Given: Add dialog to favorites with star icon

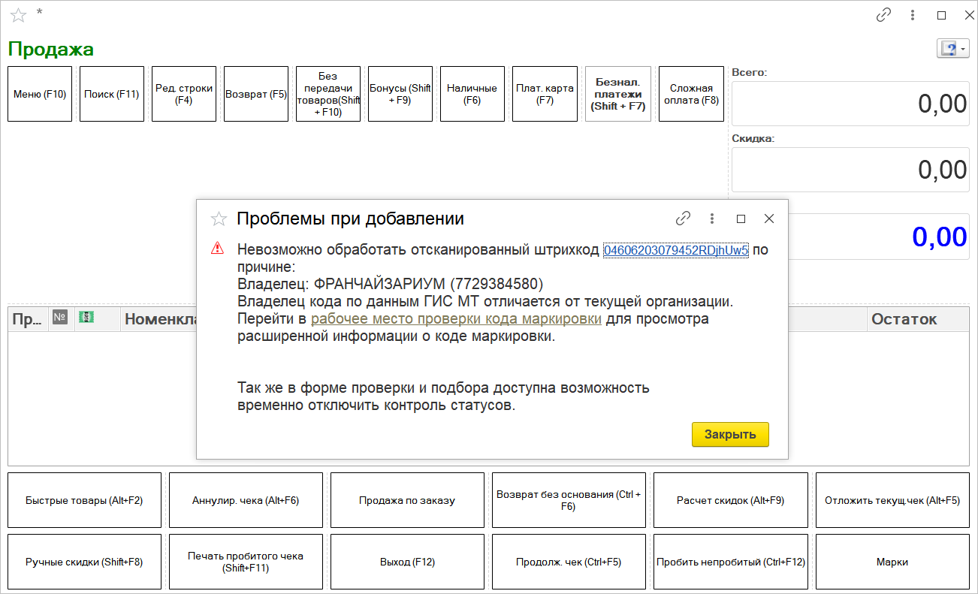Looking at the screenshot, I should 219,219.
